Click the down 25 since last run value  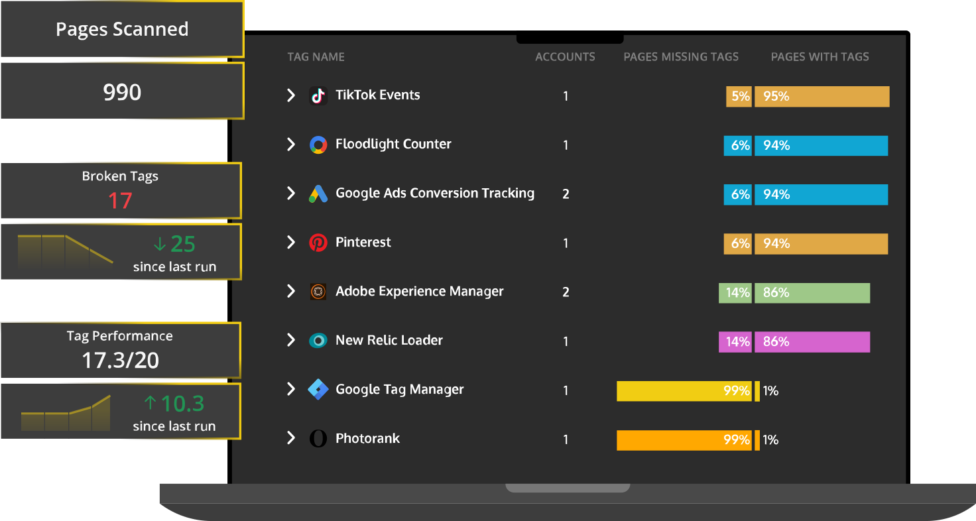[x=174, y=245]
